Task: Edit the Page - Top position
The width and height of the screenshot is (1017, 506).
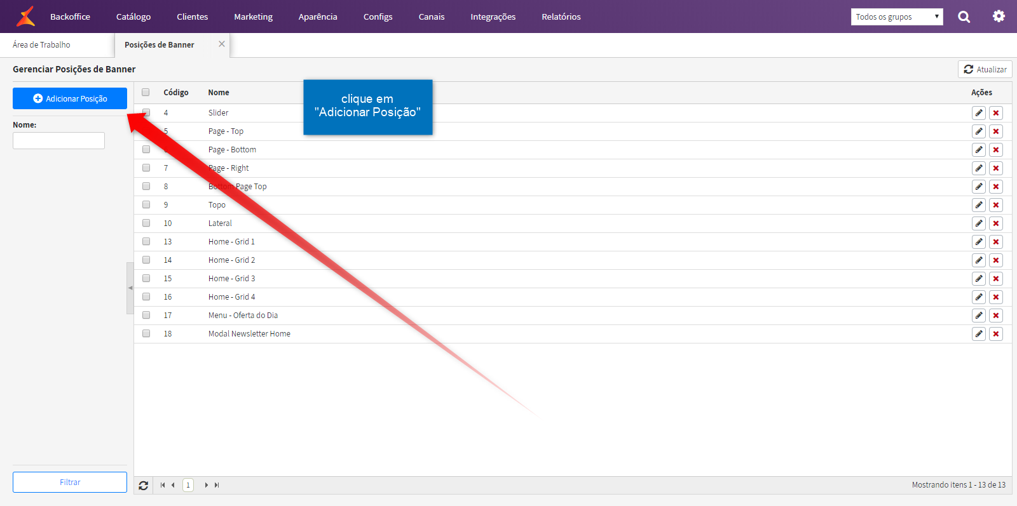Action: point(979,131)
